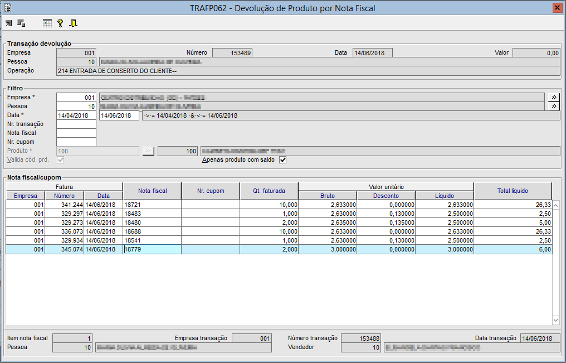Image resolution: width=566 pixels, height=363 pixels.
Task: Close the TRAFP062 window
Action: (x=557, y=8)
